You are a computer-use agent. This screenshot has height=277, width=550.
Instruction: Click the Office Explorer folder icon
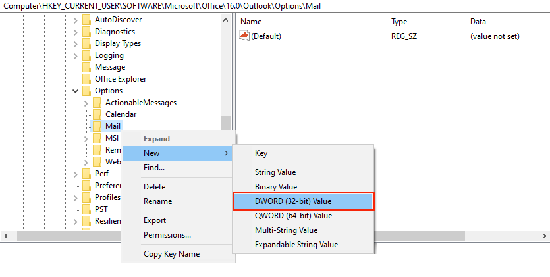point(86,79)
